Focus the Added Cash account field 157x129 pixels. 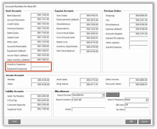40,38
